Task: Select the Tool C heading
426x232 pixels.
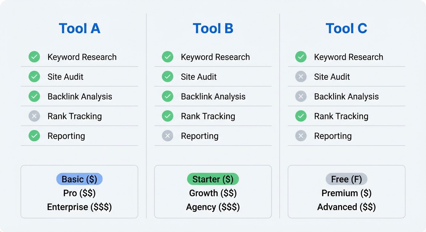Action: click(346, 28)
